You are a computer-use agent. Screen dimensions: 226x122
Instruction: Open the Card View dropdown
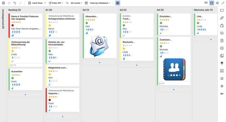pos(37,3)
